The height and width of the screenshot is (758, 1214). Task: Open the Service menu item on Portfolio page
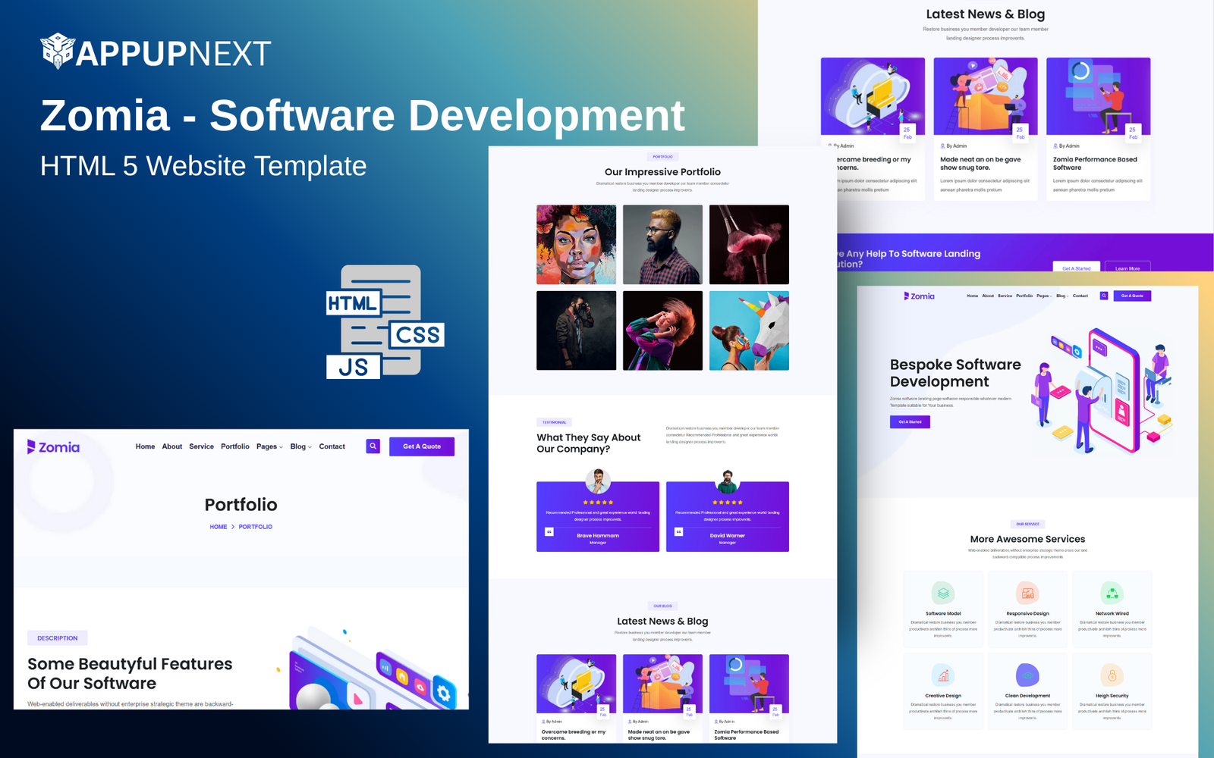point(201,446)
